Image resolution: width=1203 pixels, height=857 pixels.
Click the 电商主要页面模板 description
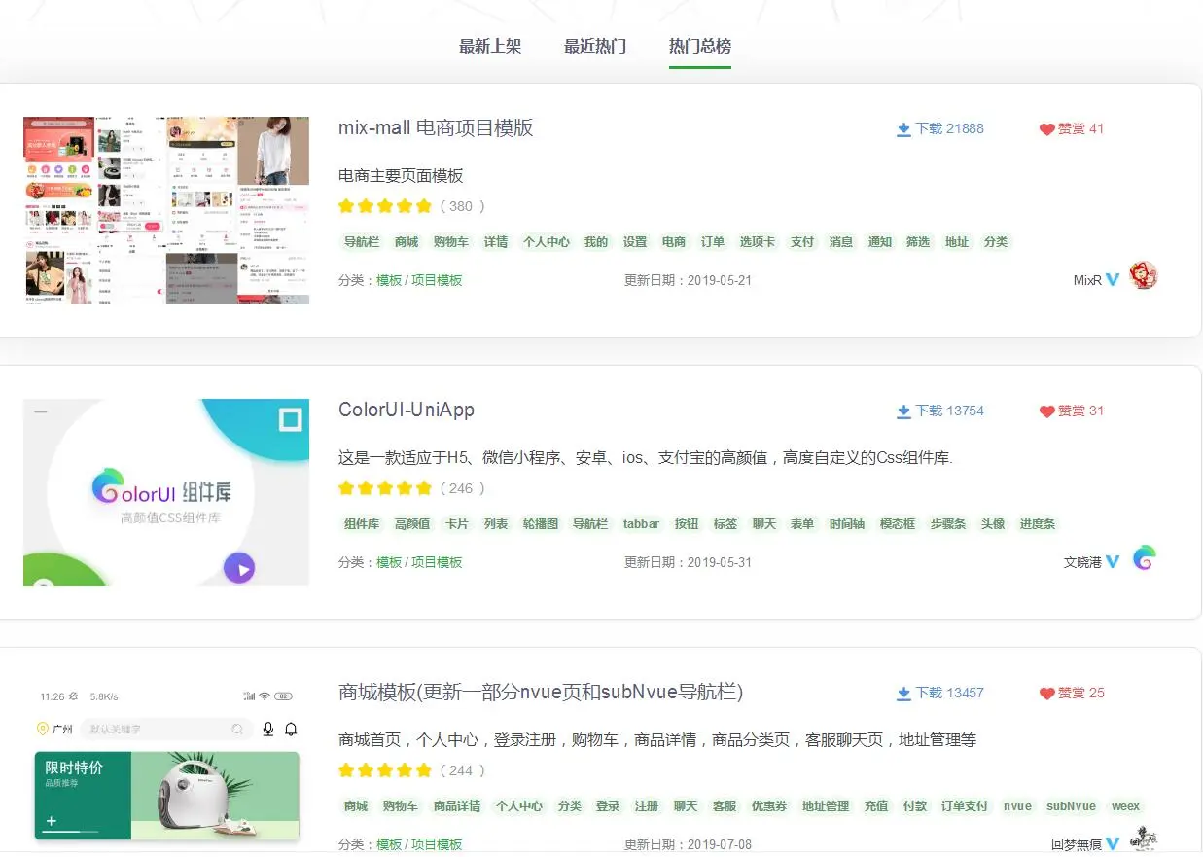[x=401, y=176]
